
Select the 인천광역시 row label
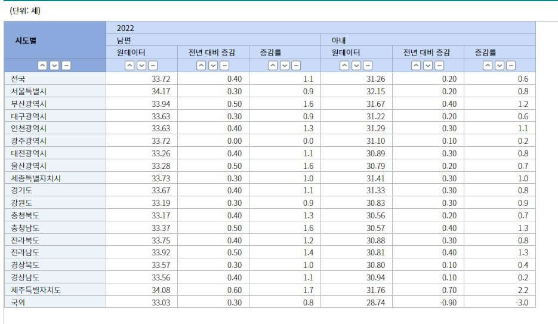(x=29, y=128)
